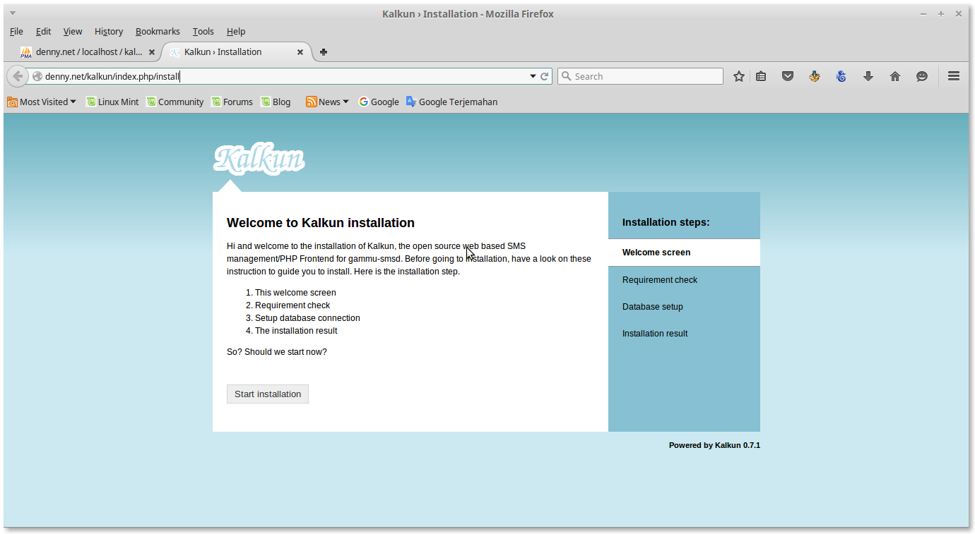975x534 pixels.
Task: Click the yellow extension icon in toolbar
Action: coord(815,76)
